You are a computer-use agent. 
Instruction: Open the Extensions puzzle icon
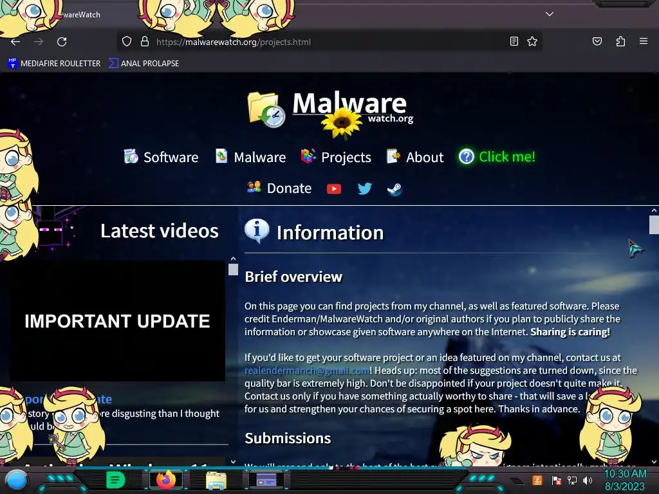[x=620, y=41]
